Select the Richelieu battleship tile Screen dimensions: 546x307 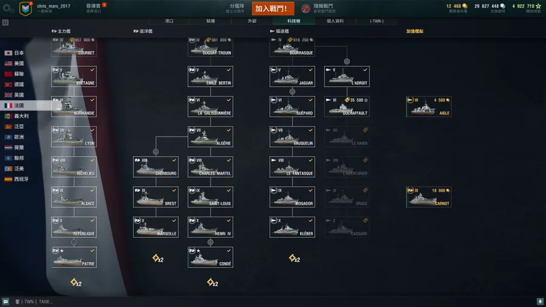coord(74,167)
